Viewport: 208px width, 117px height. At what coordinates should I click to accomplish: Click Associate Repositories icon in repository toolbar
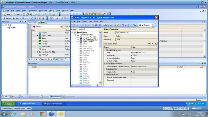(126, 25)
